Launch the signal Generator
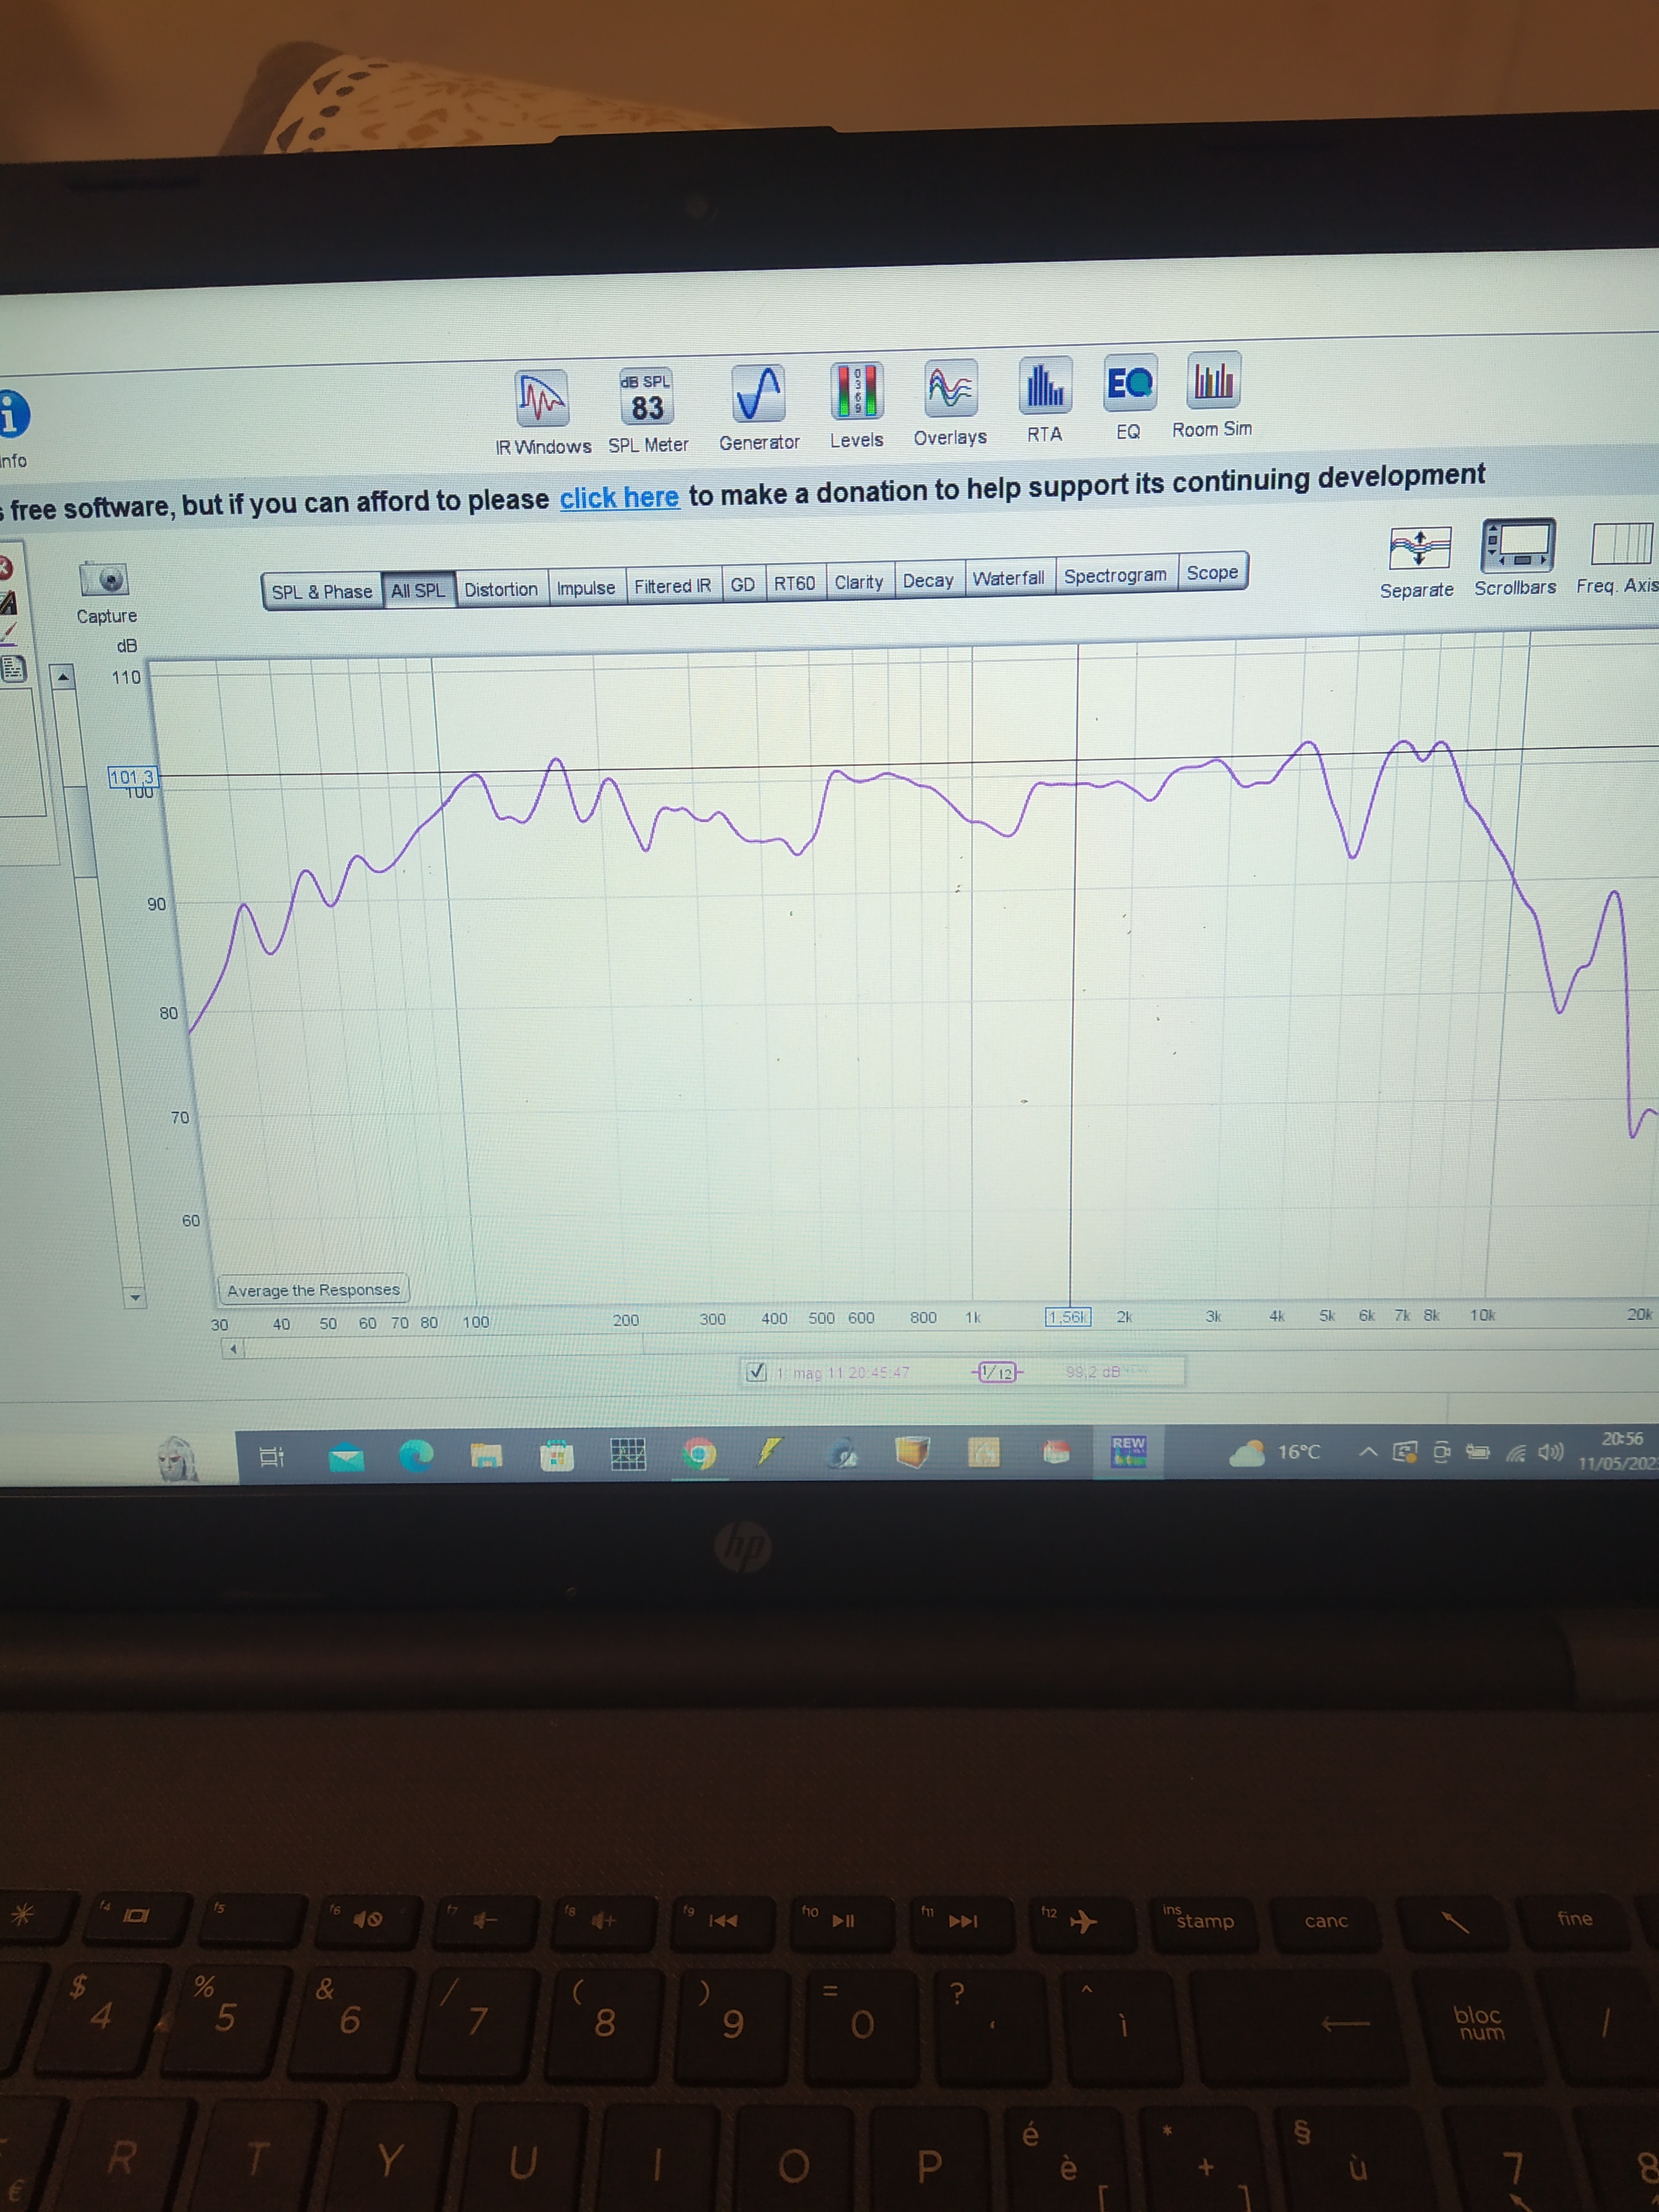1659x2212 pixels. click(758, 407)
